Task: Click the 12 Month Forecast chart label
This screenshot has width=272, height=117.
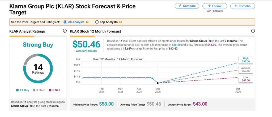Action: (130, 59)
